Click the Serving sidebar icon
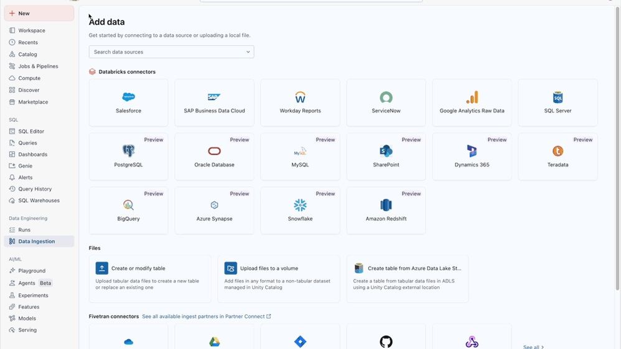This screenshot has height=349, width=621. pos(12,330)
